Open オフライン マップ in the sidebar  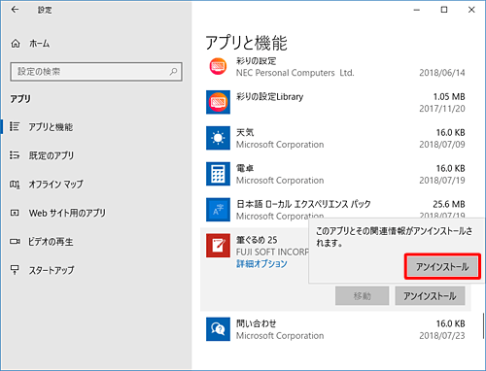pyautogui.click(x=55, y=185)
